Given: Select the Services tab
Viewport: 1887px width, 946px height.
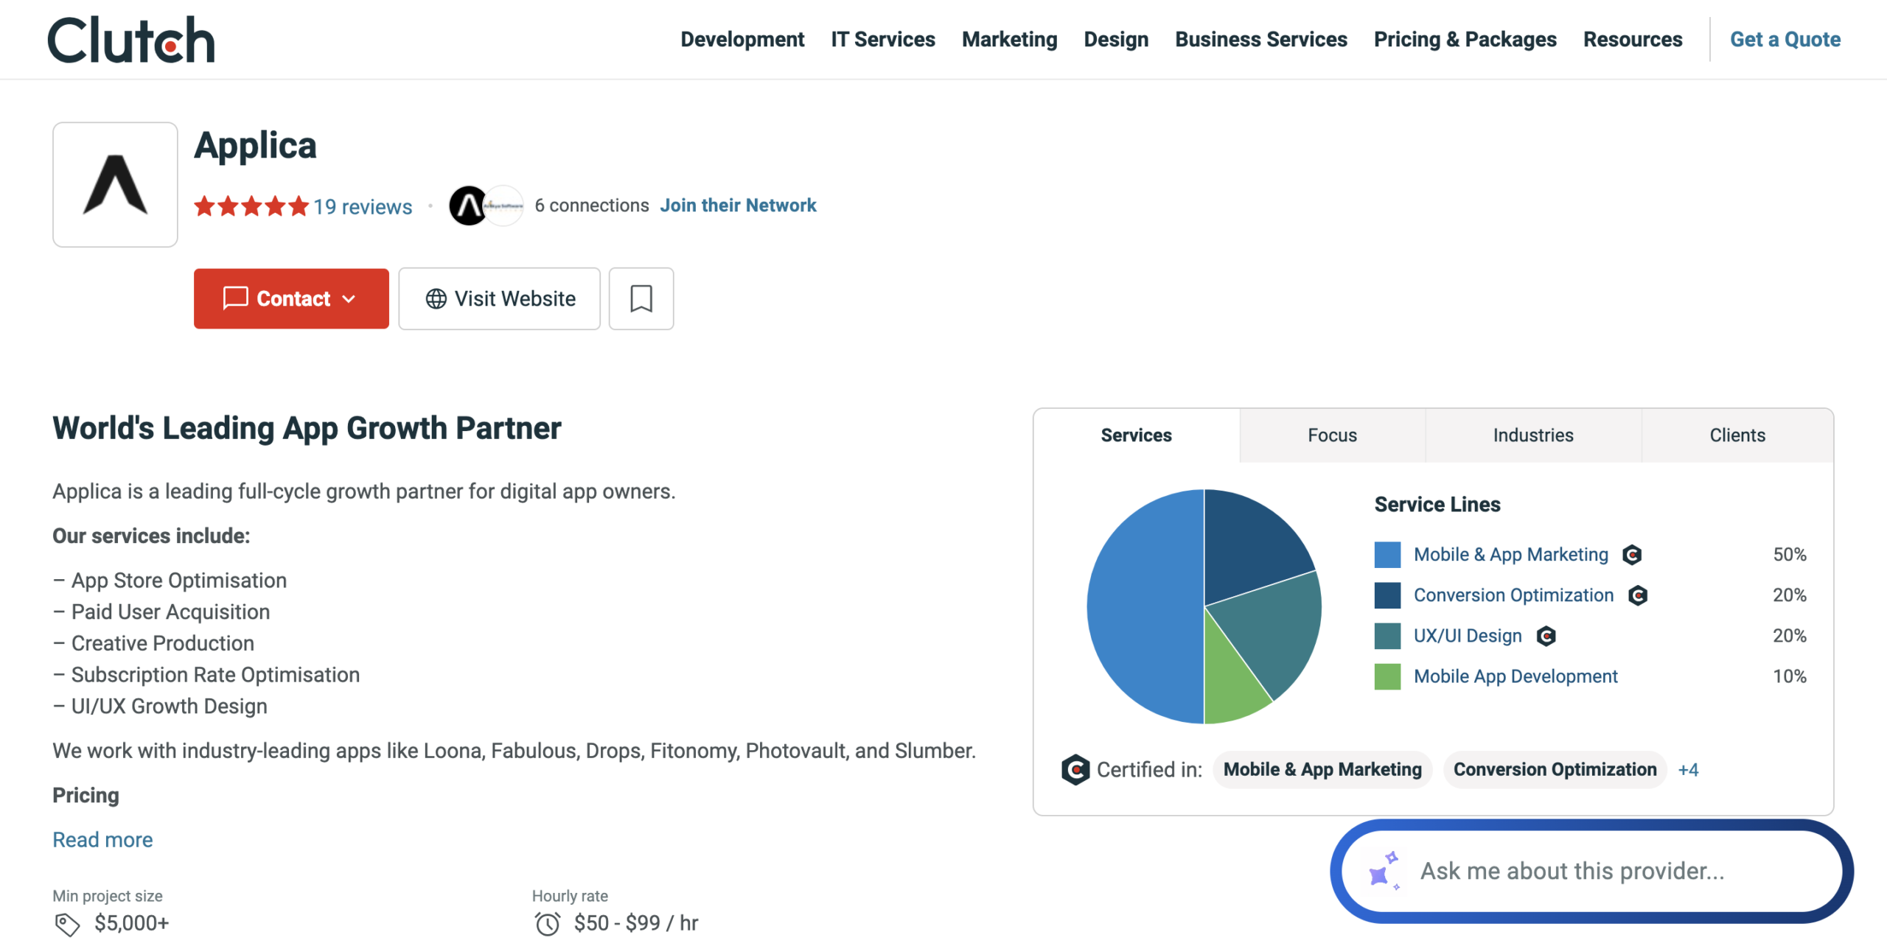Looking at the screenshot, I should [1136, 435].
